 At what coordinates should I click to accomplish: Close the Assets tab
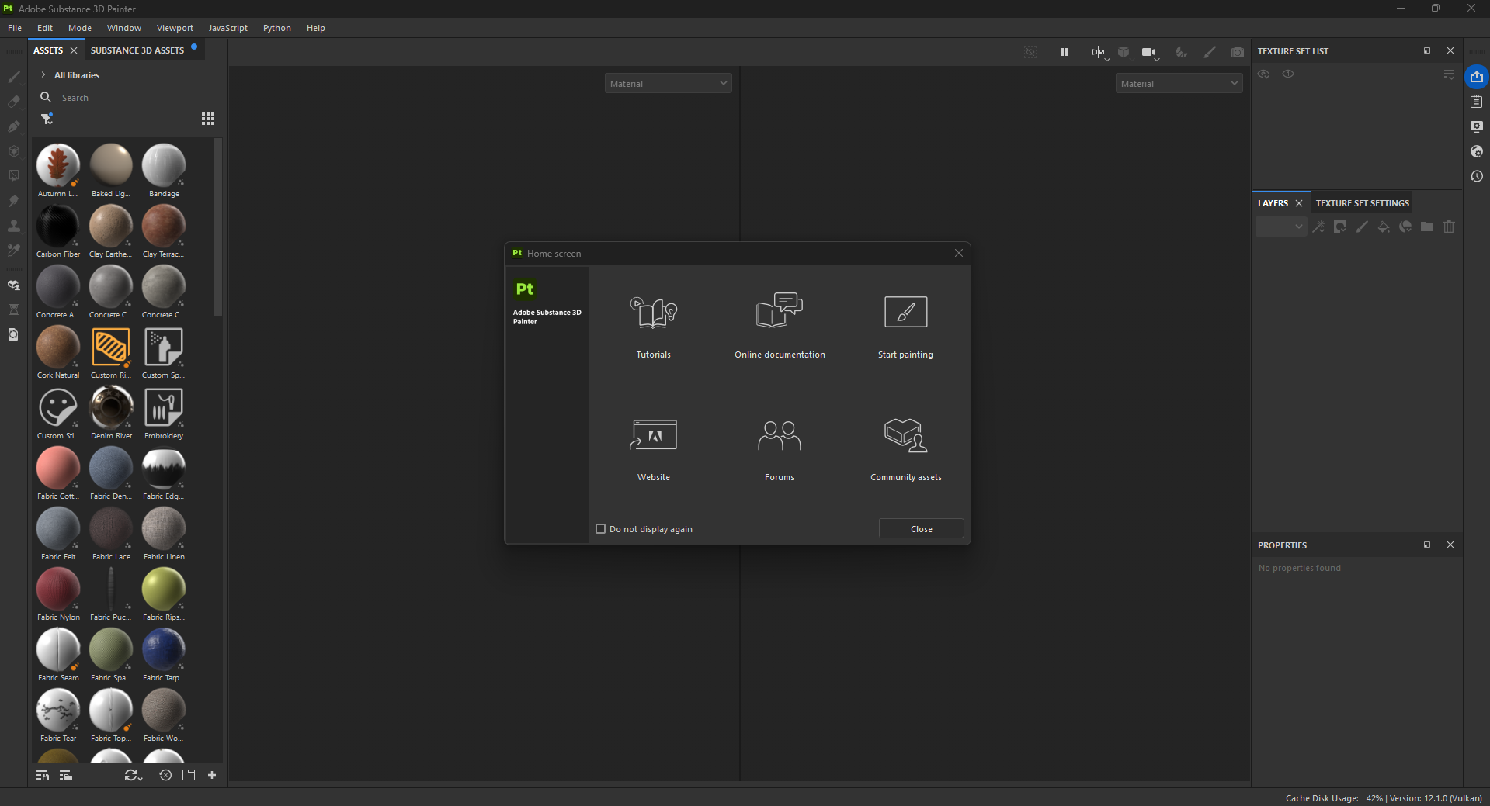pyautogui.click(x=74, y=50)
